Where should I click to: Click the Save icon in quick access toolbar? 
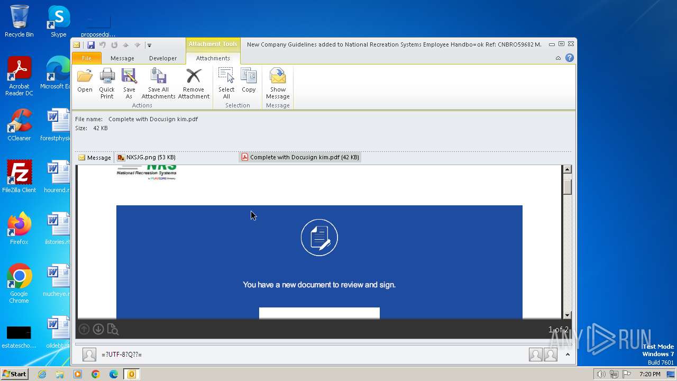tap(91, 45)
